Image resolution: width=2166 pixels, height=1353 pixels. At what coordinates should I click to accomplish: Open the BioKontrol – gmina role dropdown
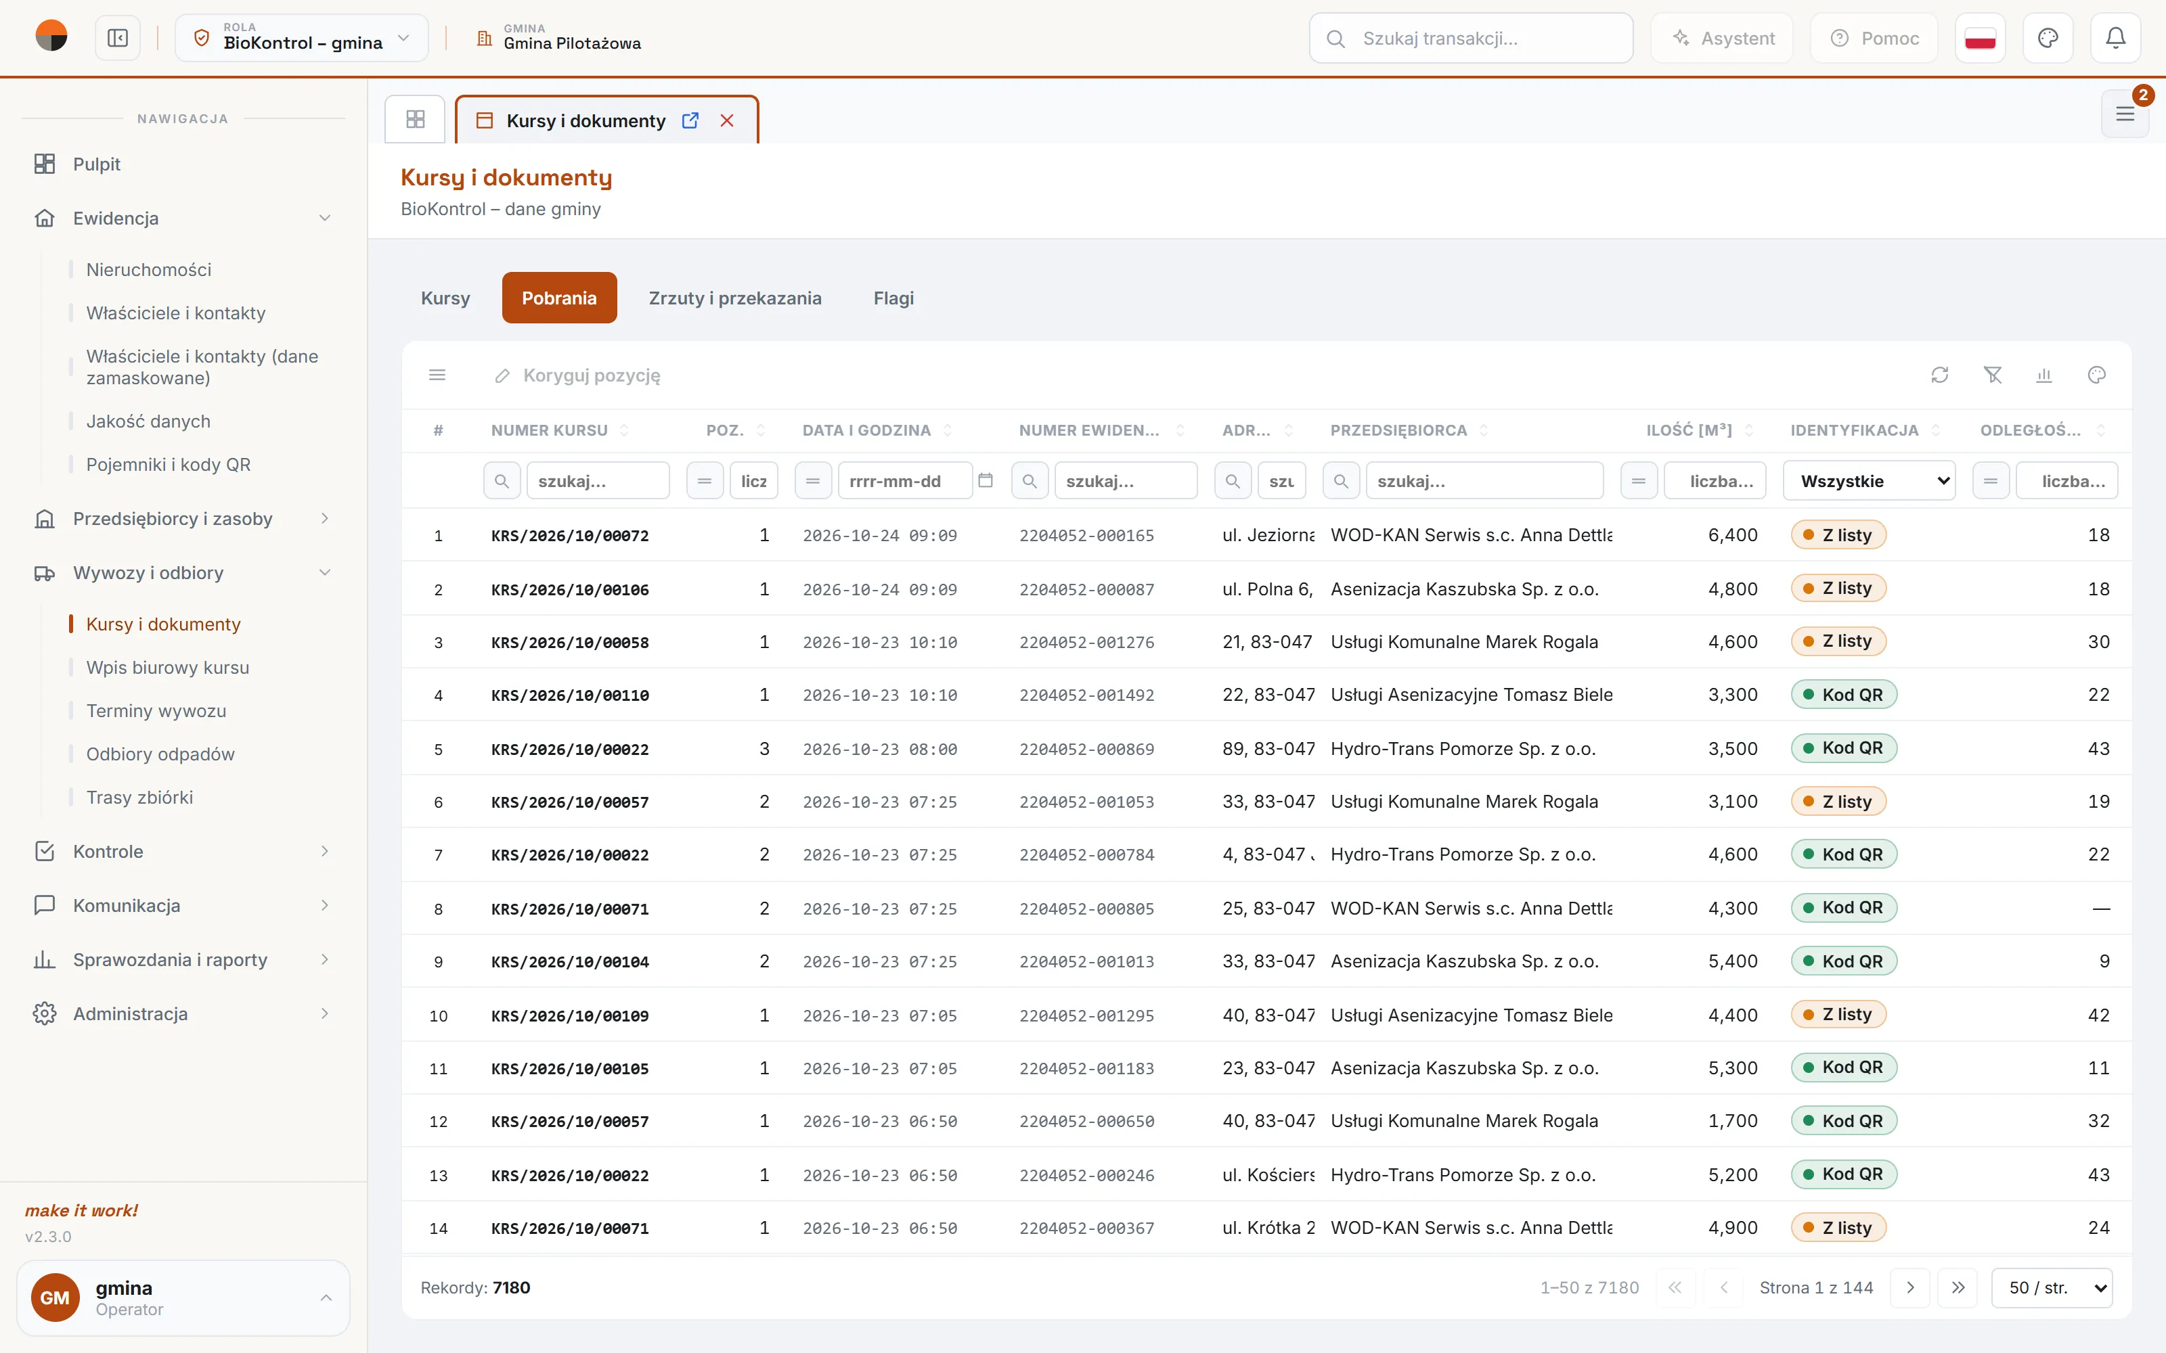(x=302, y=39)
